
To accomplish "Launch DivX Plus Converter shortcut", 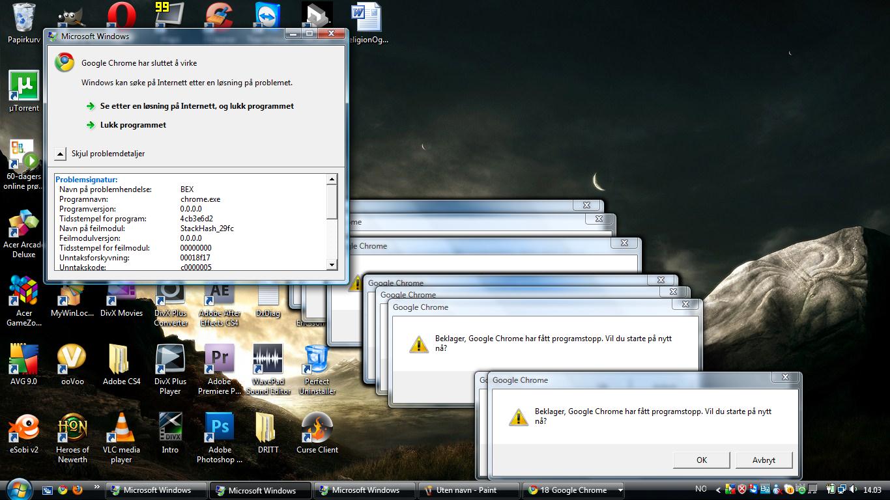I will click(170, 305).
